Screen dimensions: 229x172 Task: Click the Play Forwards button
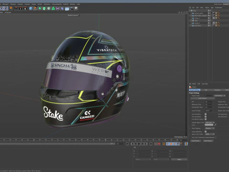coord(139,144)
